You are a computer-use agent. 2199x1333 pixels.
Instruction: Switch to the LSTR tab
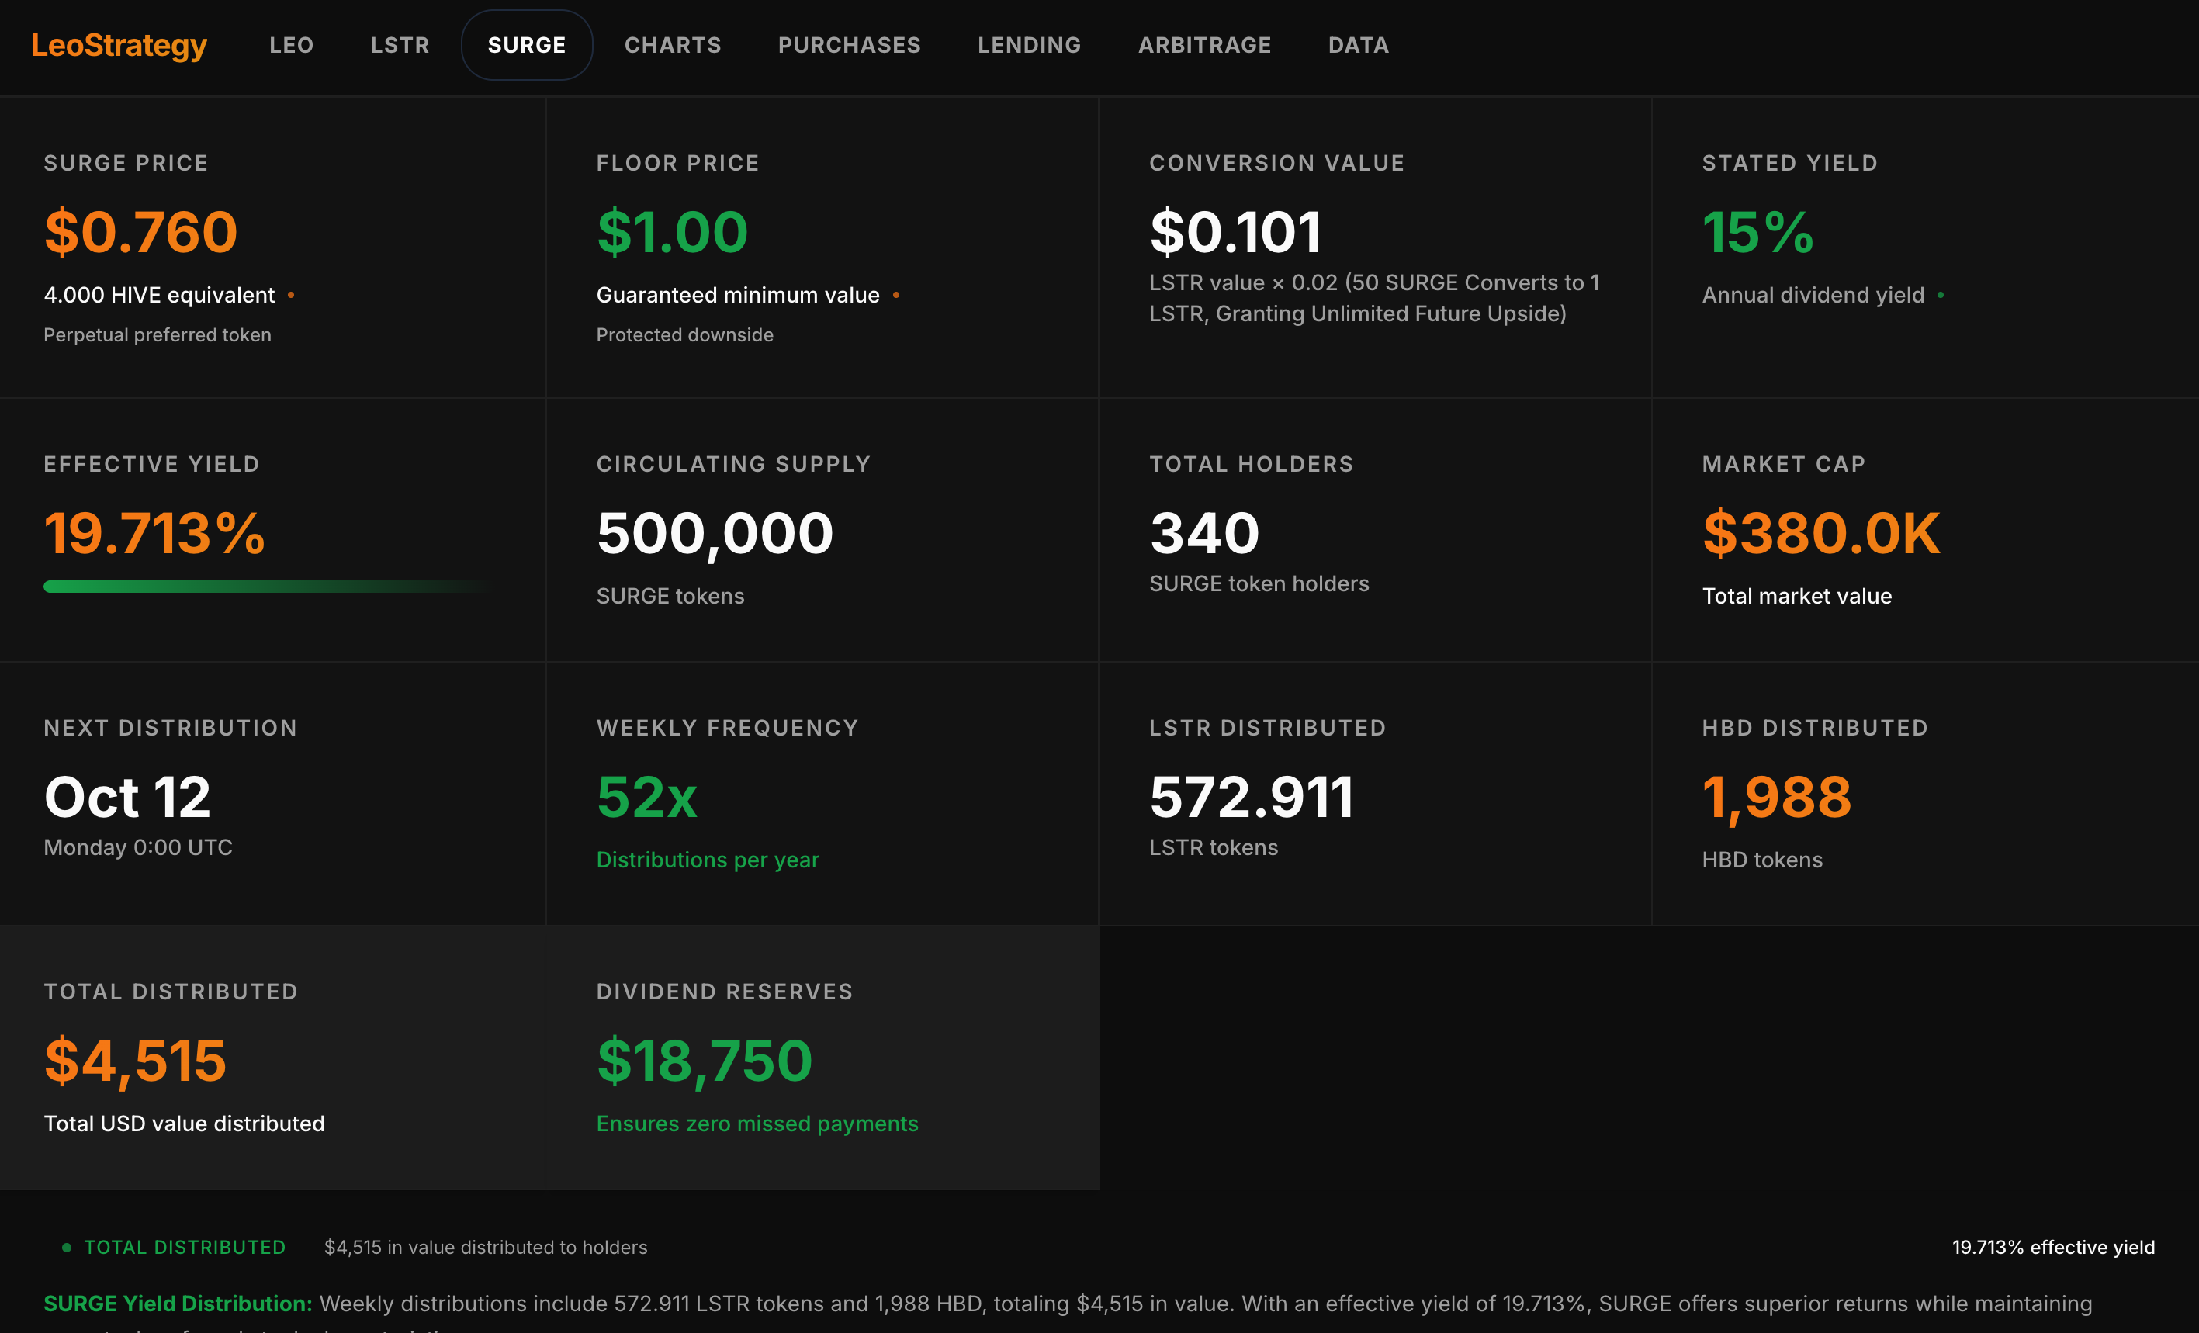tap(399, 46)
